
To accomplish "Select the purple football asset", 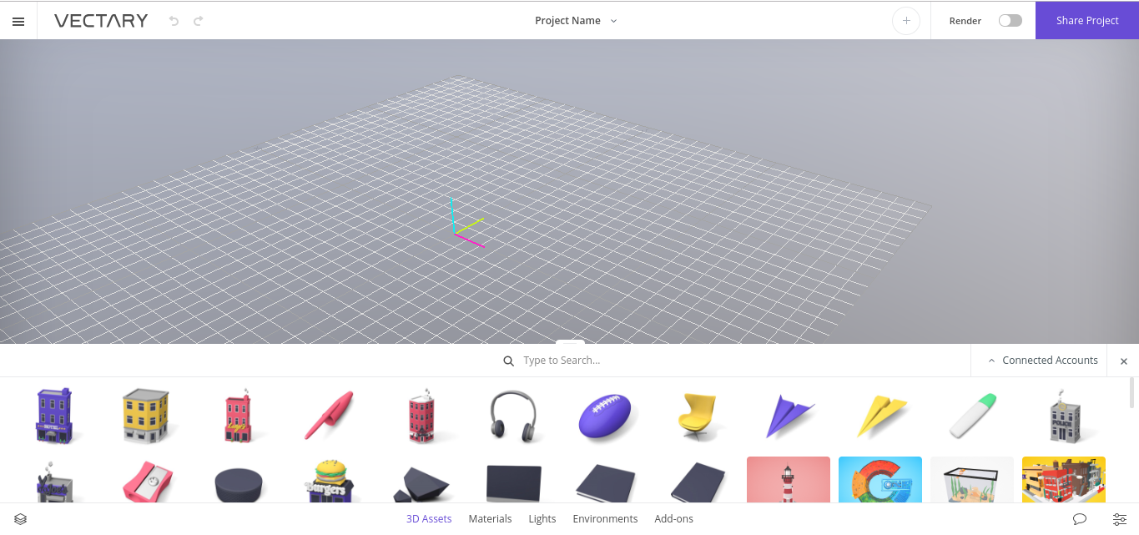I will pyautogui.click(x=607, y=416).
